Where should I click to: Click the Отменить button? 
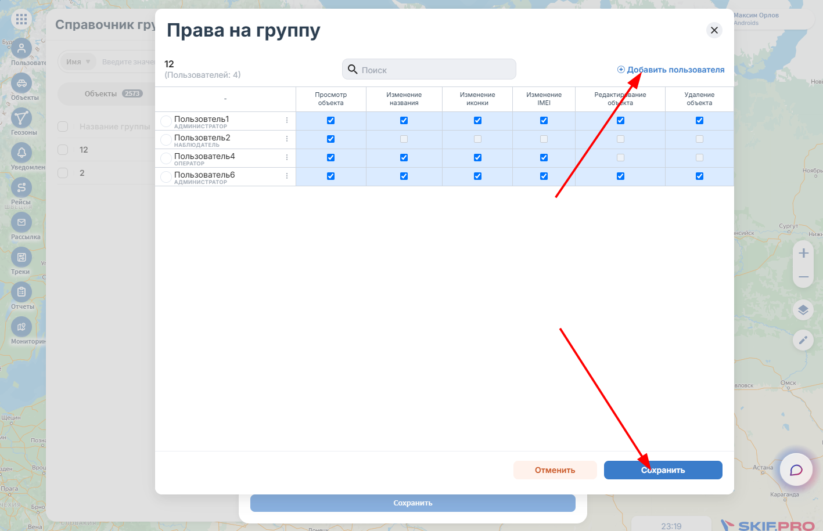coord(555,470)
